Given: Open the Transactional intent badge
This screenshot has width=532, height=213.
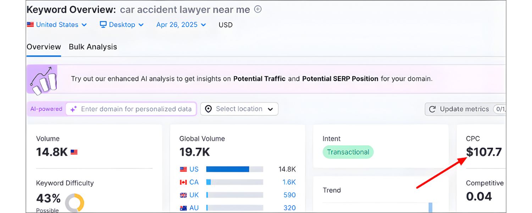Looking at the screenshot, I should [x=348, y=152].
